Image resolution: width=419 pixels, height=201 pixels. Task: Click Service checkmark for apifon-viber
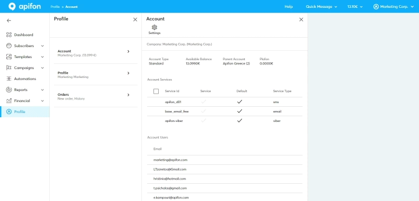(204, 120)
